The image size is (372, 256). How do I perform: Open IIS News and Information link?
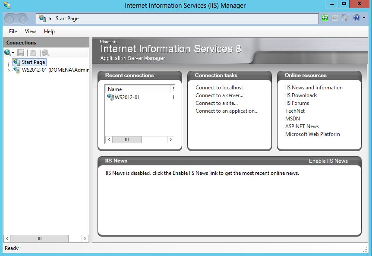pyautogui.click(x=314, y=88)
